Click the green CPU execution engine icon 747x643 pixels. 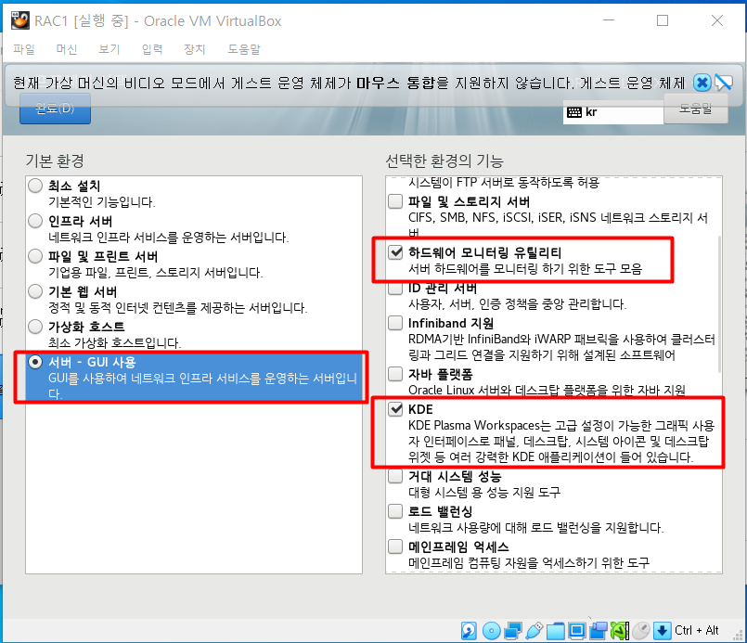pos(620,631)
